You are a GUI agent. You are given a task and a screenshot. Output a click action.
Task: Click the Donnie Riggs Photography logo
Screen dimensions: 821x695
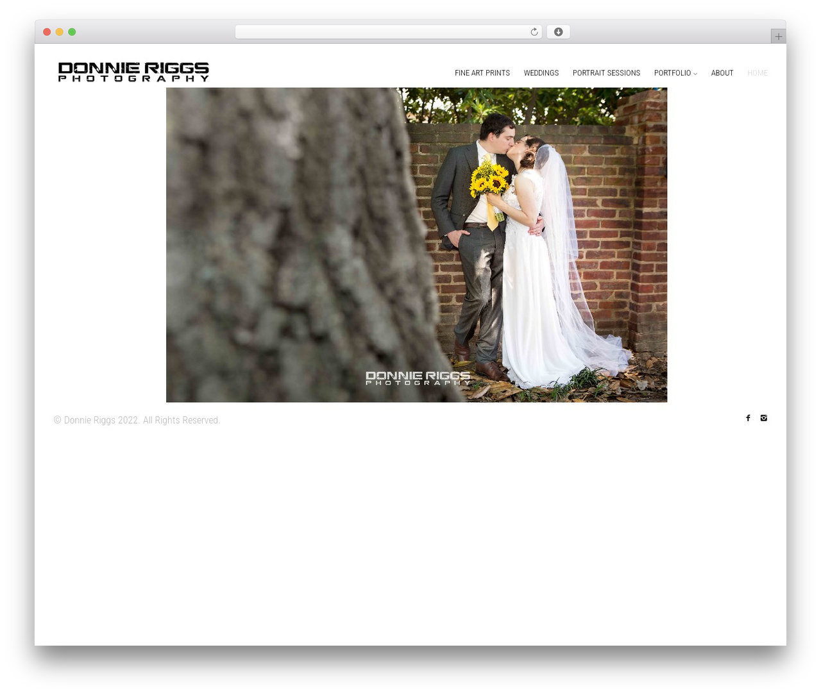[x=133, y=72]
